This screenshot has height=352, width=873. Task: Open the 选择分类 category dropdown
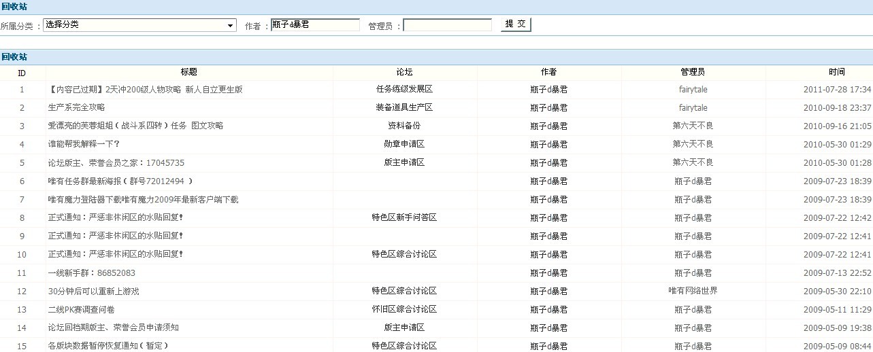point(139,25)
